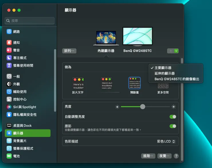Click the search magnifier icon

[8, 21]
